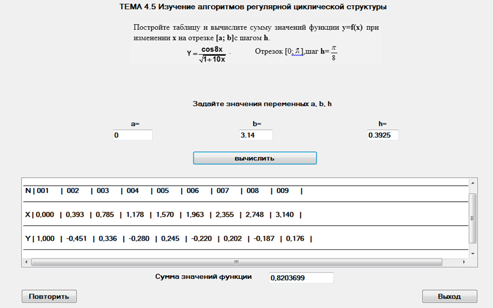Click the Сумма значений функции label
This screenshot has width=493, height=308.
(x=203, y=276)
